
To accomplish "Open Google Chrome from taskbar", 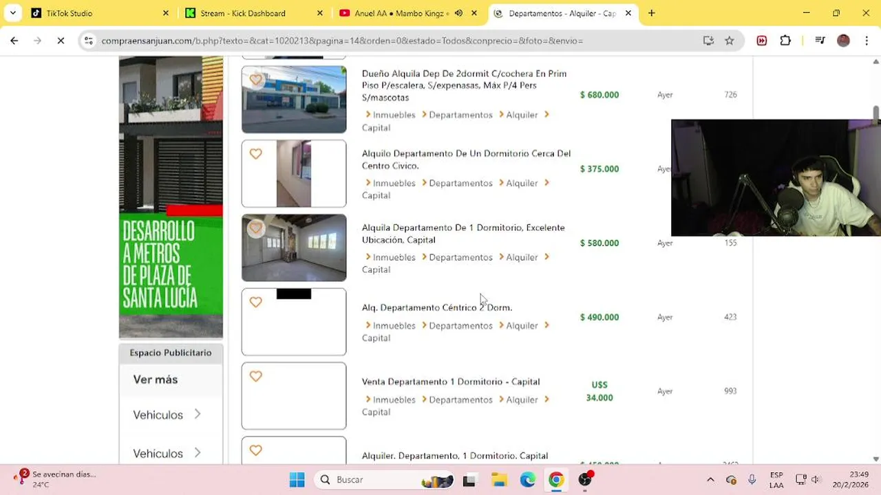I will pos(556,480).
